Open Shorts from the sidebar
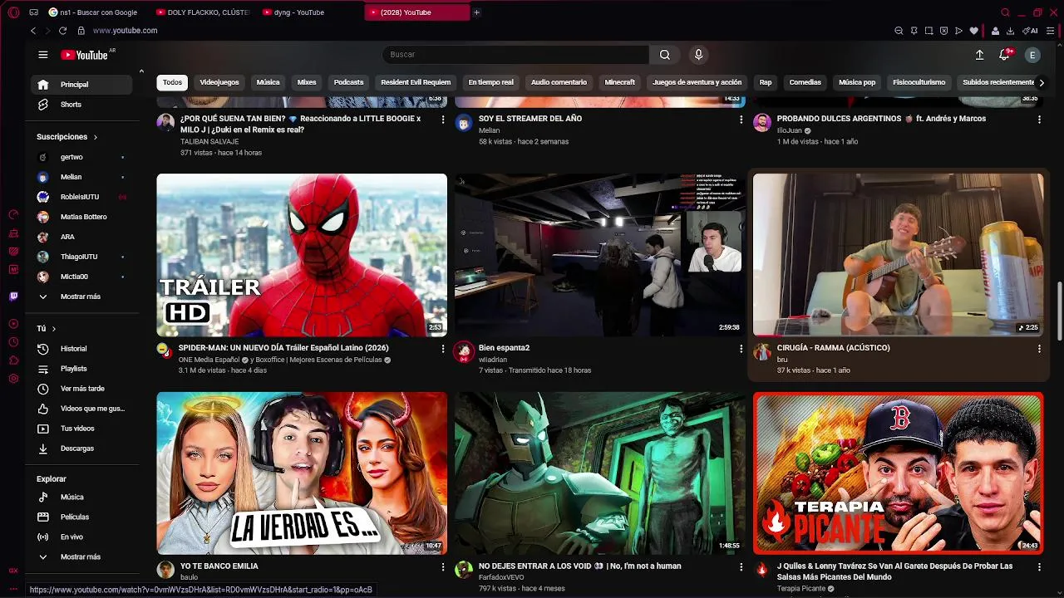This screenshot has width=1064, height=598. tap(81, 105)
